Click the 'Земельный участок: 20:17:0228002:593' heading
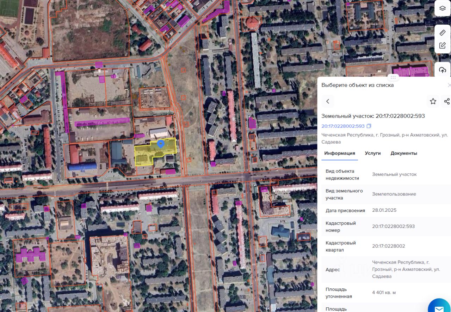 pyautogui.click(x=373, y=116)
